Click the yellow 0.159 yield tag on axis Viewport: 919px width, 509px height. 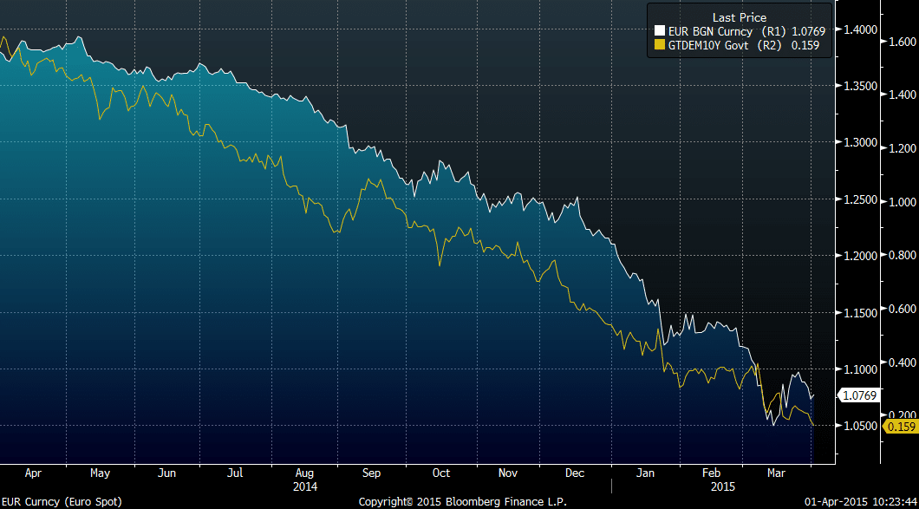pyautogui.click(x=898, y=426)
